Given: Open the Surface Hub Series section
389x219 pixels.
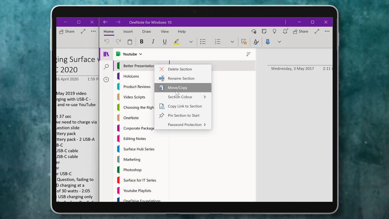Looking at the screenshot, I should click(x=138, y=149).
